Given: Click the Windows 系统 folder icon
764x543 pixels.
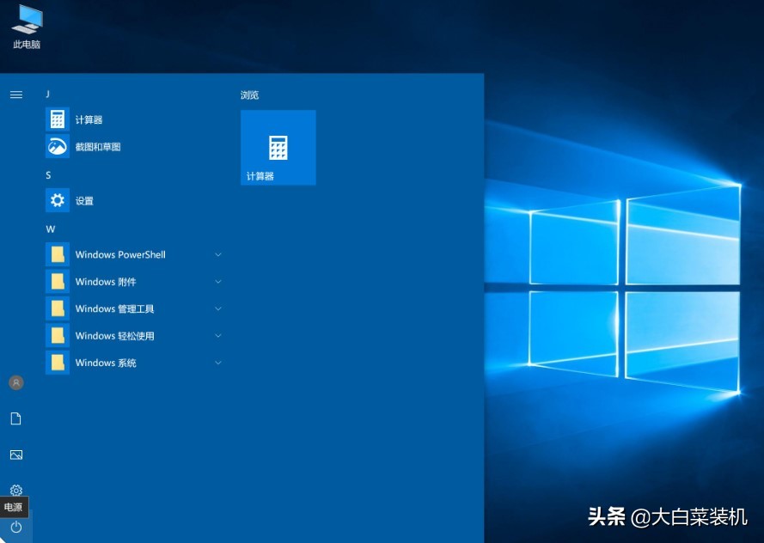Looking at the screenshot, I should click(x=58, y=363).
